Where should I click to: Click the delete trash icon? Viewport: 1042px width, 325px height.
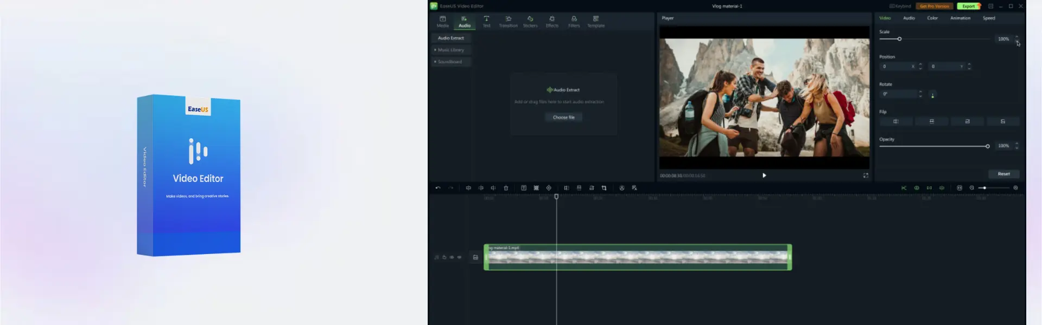(506, 188)
